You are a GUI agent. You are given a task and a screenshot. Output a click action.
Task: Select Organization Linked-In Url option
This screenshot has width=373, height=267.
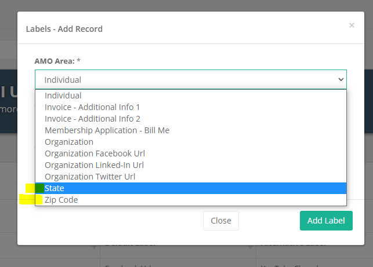(x=94, y=165)
